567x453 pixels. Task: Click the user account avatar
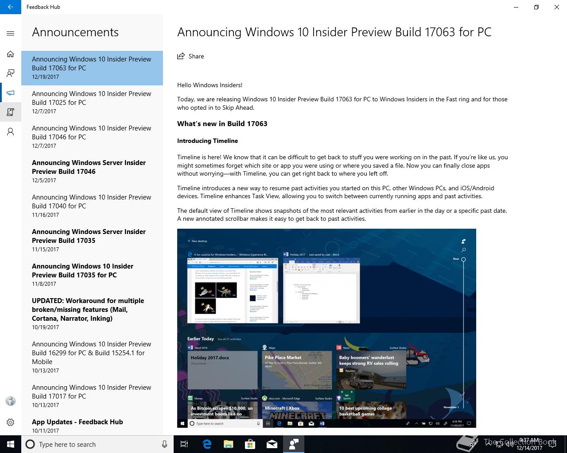pyautogui.click(x=11, y=401)
